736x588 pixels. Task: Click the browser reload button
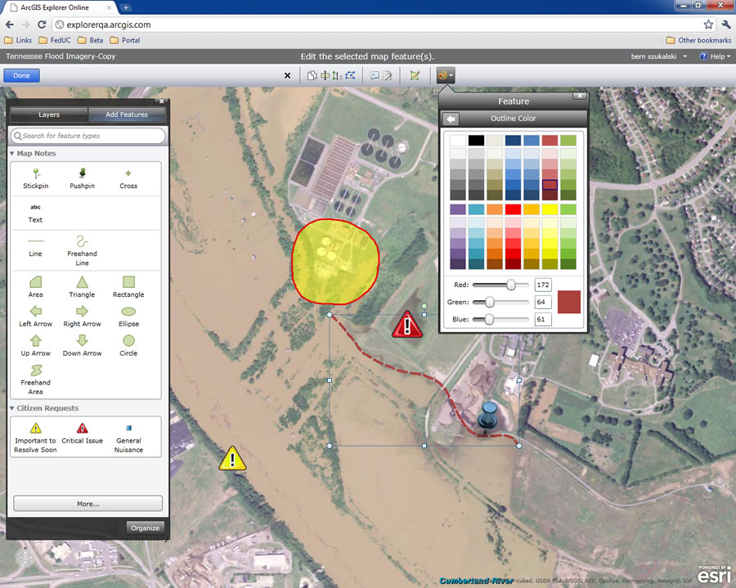pos(42,25)
